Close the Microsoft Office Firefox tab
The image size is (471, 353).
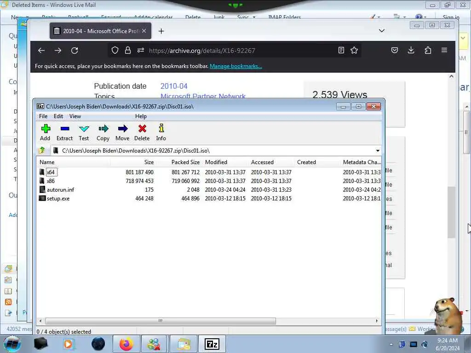click(x=144, y=31)
